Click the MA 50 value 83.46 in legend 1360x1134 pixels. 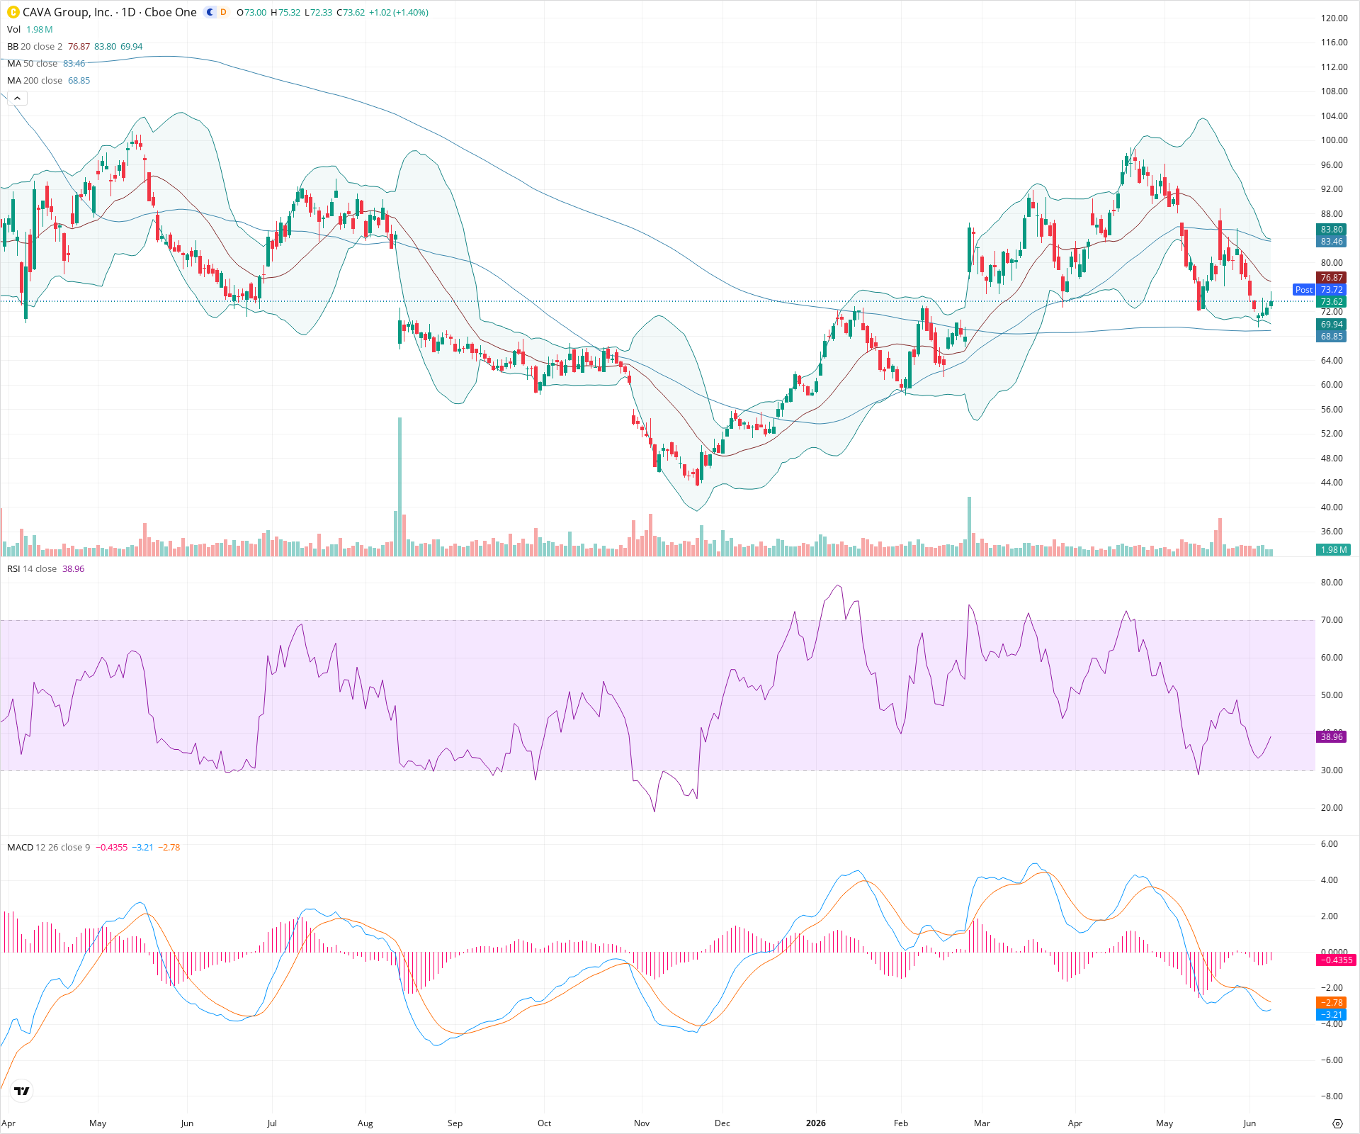coord(74,63)
